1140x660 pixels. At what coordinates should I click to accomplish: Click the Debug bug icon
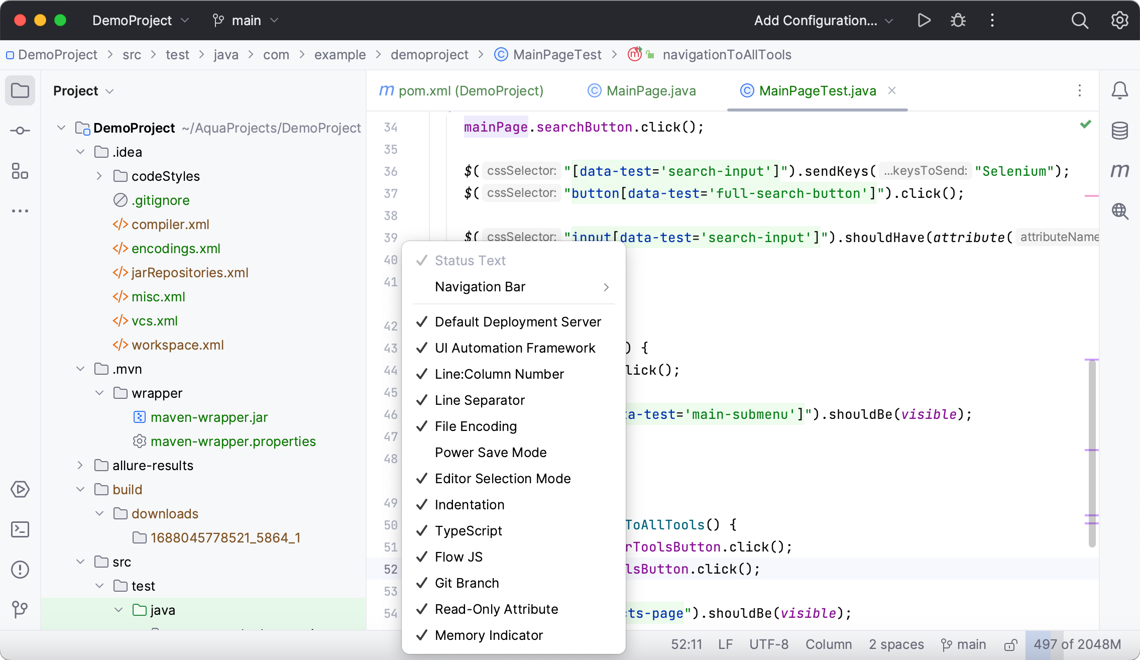pyautogui.click(x=958, y=21)
